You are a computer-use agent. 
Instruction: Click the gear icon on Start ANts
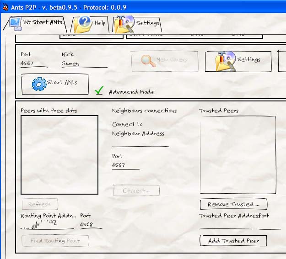pos(39,84)
